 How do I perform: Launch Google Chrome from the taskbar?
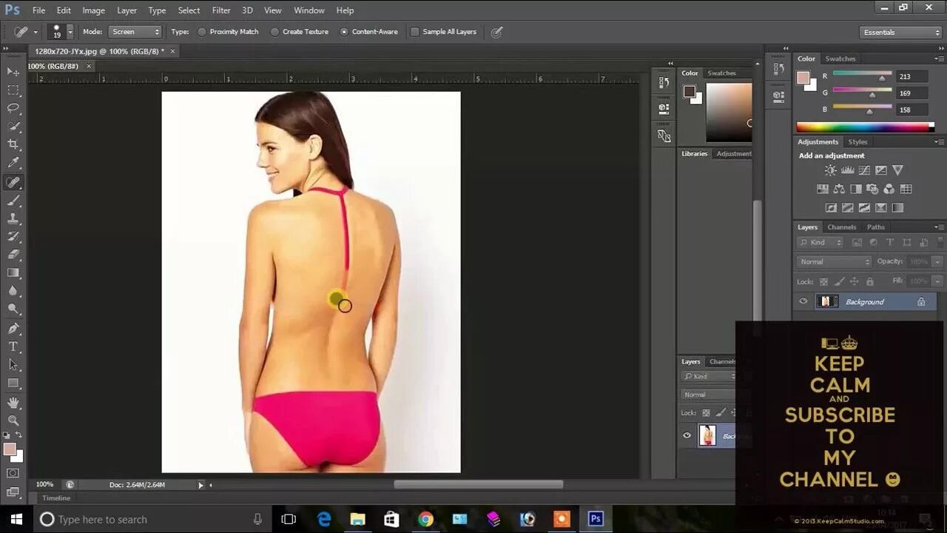click(x=425, y=519)
